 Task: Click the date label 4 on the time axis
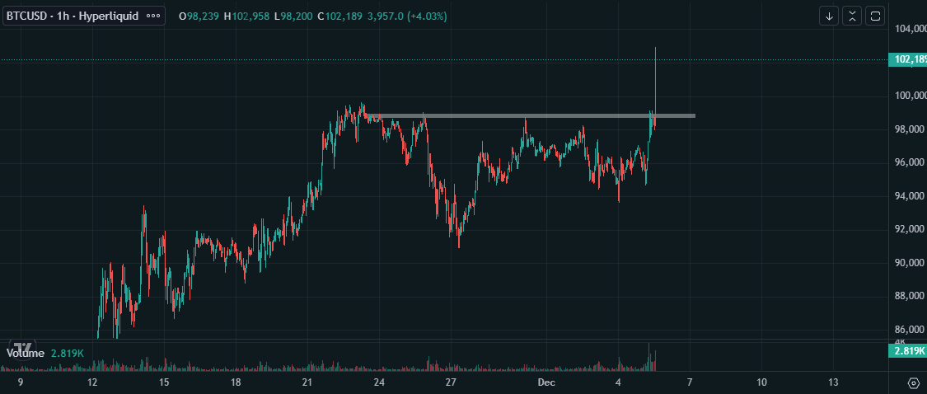(x=618, y=382)
